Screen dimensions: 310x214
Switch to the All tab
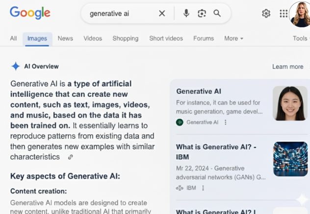[13, 39]
